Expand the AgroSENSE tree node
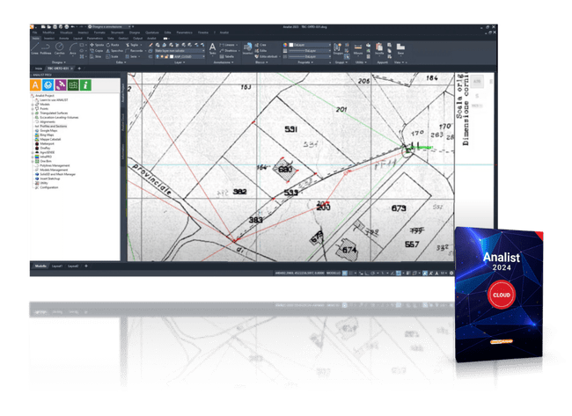Image resolution: width=572 pixels, height=416 pixels. click(33, 152)
